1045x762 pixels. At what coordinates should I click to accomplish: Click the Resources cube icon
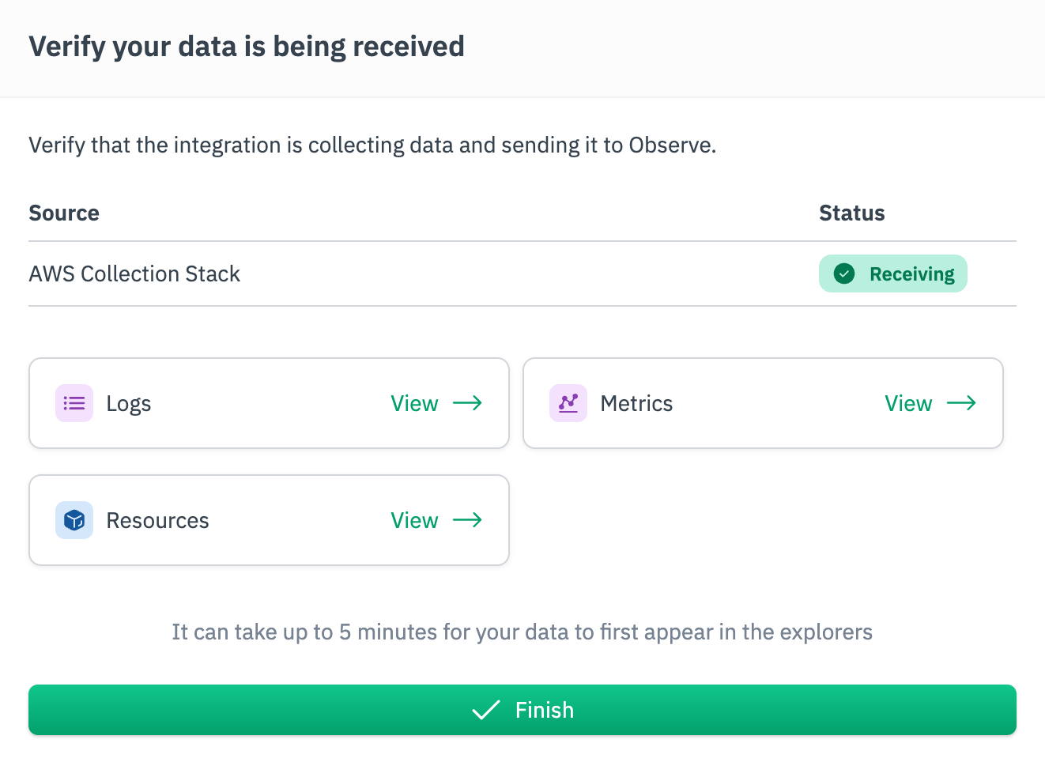(x=74, y=520)
